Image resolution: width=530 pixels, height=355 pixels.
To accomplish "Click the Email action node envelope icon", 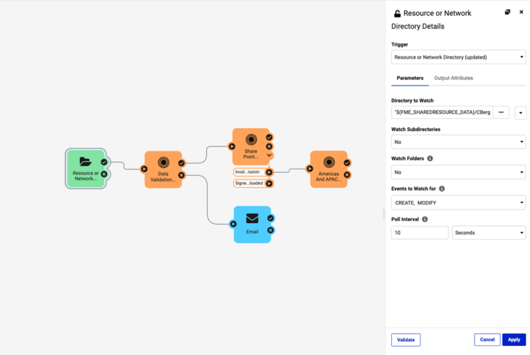I will (x=252, y=218).
